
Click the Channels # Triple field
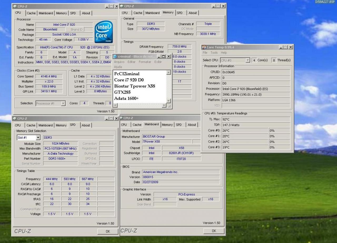pyautogui.click(x=208, y=24)
